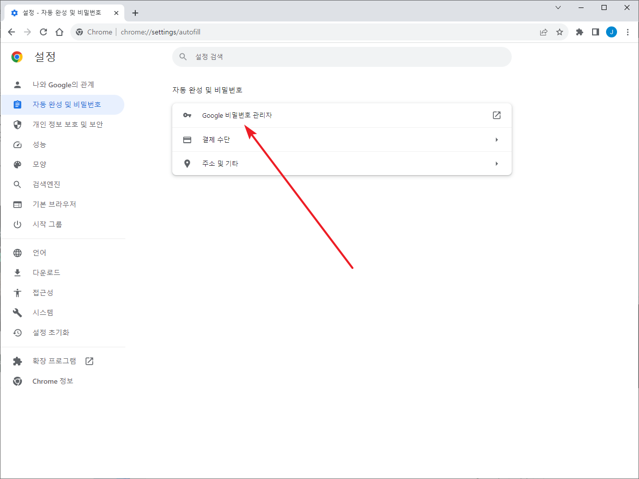The height and width of the screenshot is (479, 639).
Task: Click the 자동 완성 및 비밀번호 page heading
Action: click(207, 90)
